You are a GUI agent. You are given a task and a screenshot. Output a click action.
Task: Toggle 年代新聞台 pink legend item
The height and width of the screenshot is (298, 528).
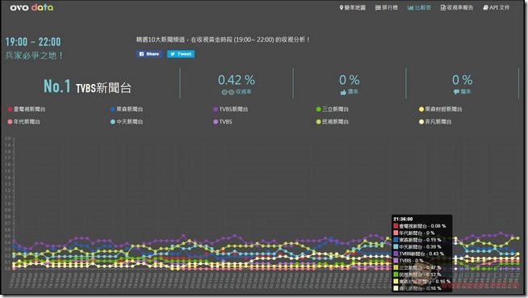pos(24,122)
